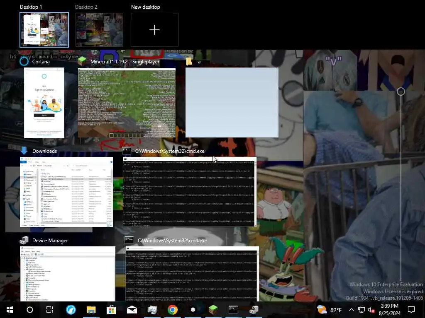Open the Action Center notifications icon
Screen dimensions: 425x318
[411, 310]
